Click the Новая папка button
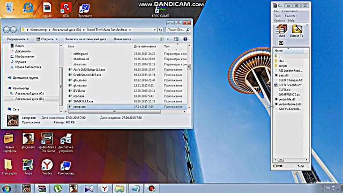 122,39
